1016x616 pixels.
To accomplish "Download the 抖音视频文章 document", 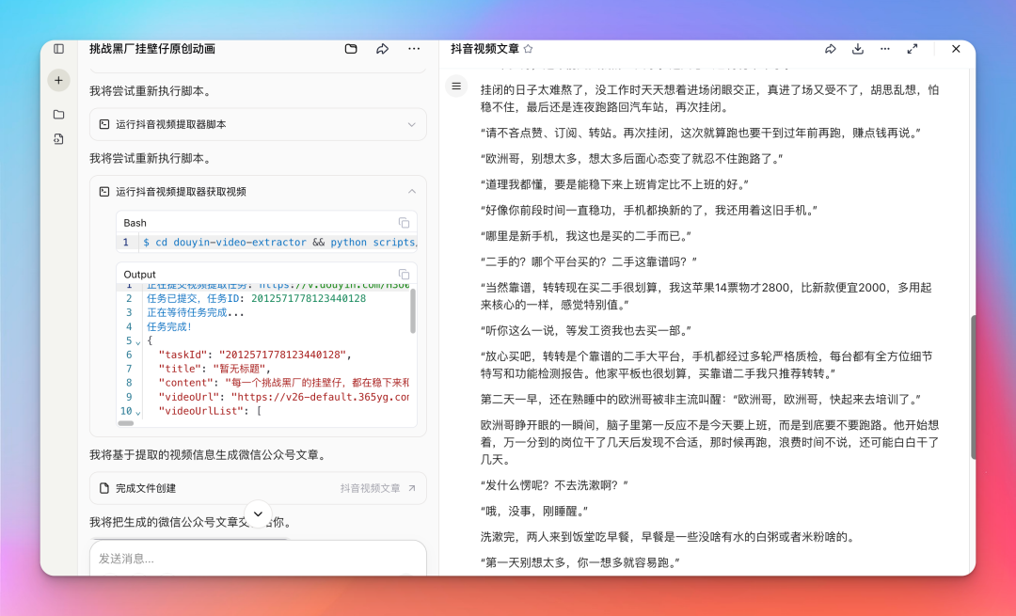I will pos(857,48).
